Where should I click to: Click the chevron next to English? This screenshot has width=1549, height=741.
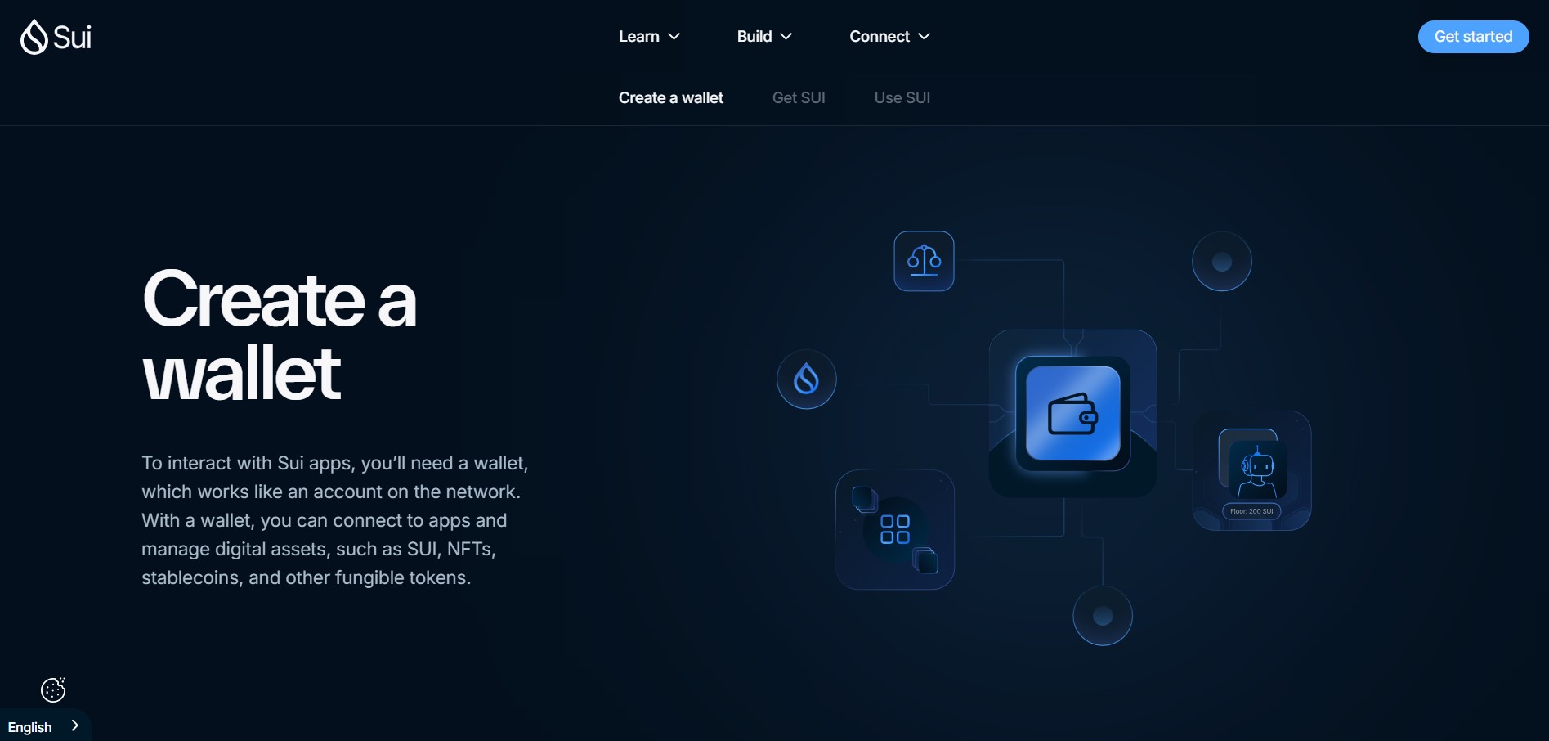pos(75,725)
